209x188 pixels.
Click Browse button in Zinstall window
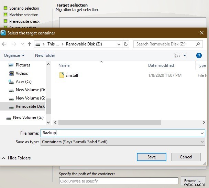[x=193, y=181]
